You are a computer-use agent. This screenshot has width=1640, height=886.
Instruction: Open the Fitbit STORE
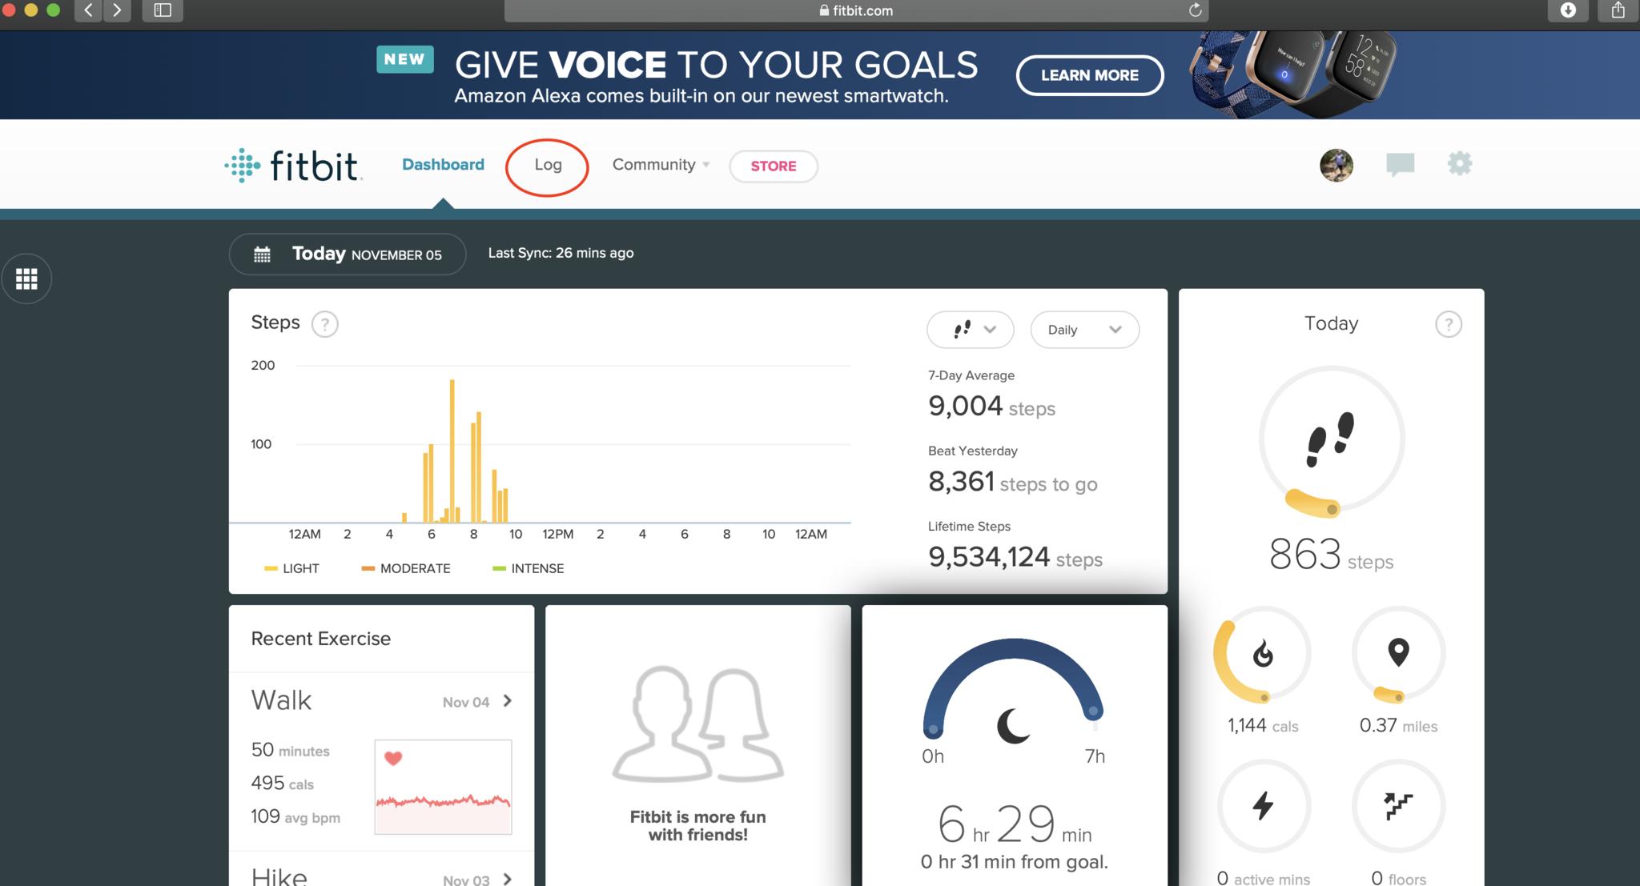(774, 166)
